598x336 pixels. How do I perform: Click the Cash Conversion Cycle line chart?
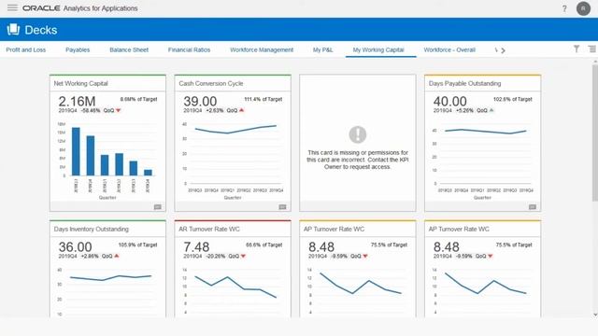tap(235, 130)
